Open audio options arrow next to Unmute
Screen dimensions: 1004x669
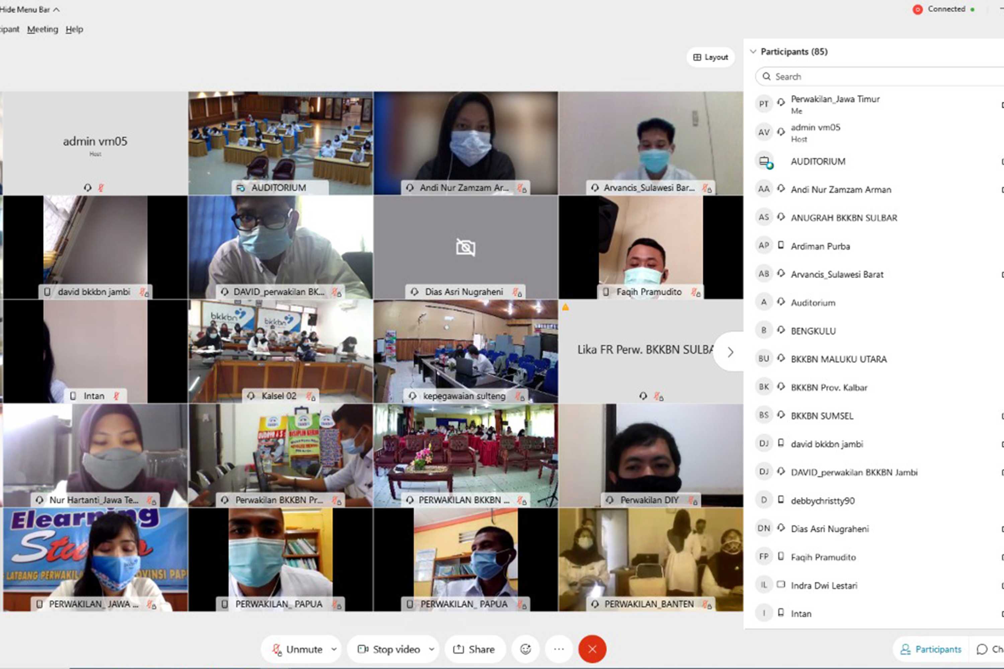coord(334,649)
